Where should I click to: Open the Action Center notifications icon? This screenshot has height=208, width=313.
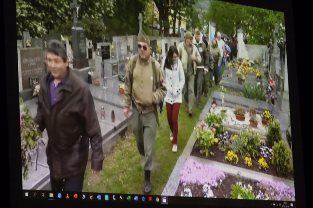tap(291, 205)
